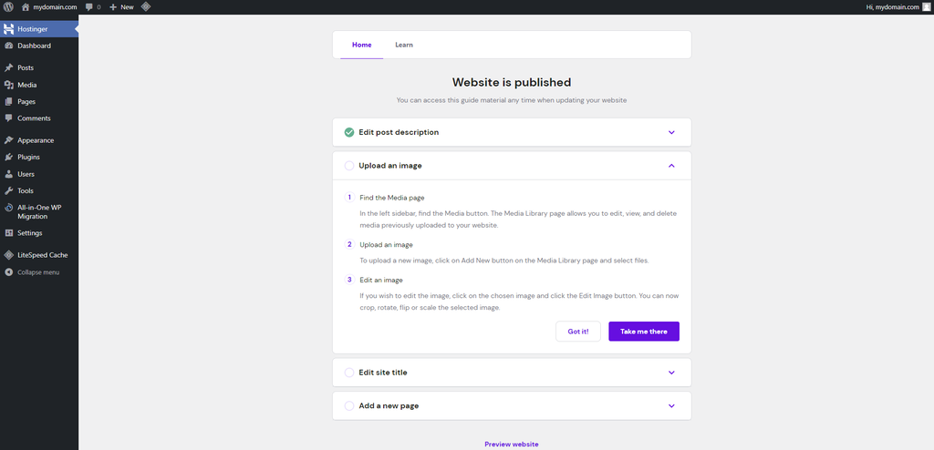Viewport: 934px width, 450px height.
Task: Select the Home tab
Action: (361, 45)
